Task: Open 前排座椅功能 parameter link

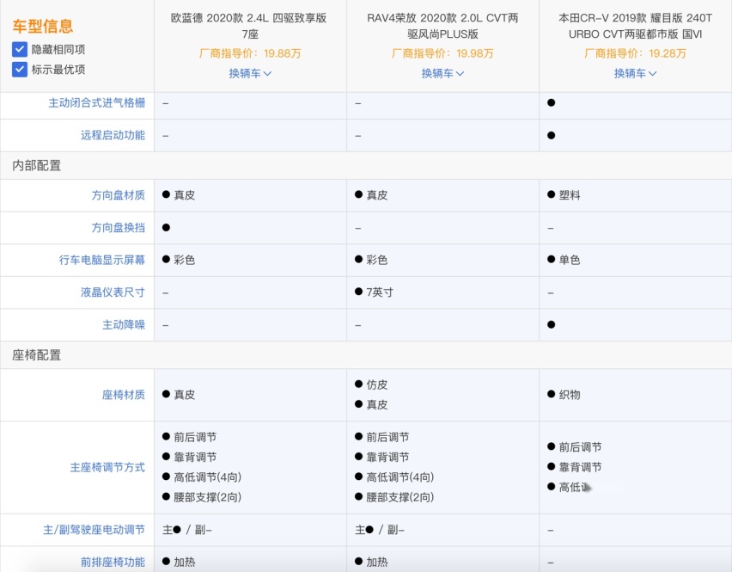Action: [x=113, y=562]
